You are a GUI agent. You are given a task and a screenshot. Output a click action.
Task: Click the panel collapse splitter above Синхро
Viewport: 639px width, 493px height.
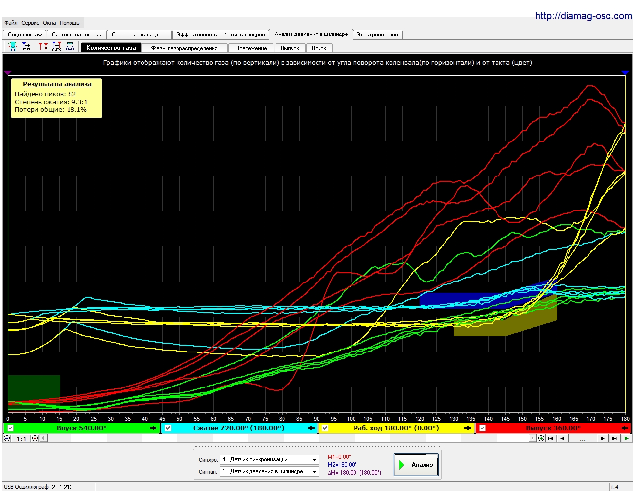click(x=318, y=446)
